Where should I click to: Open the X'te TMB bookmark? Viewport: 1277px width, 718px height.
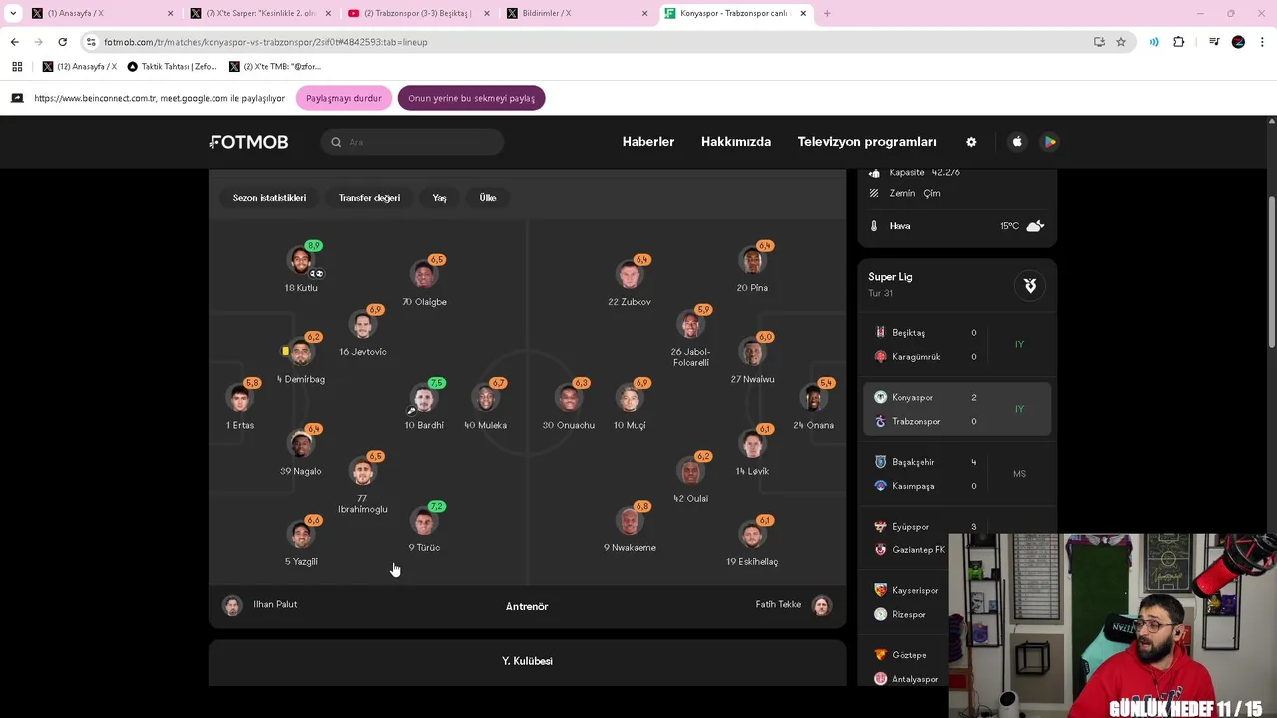click(275, 67)
